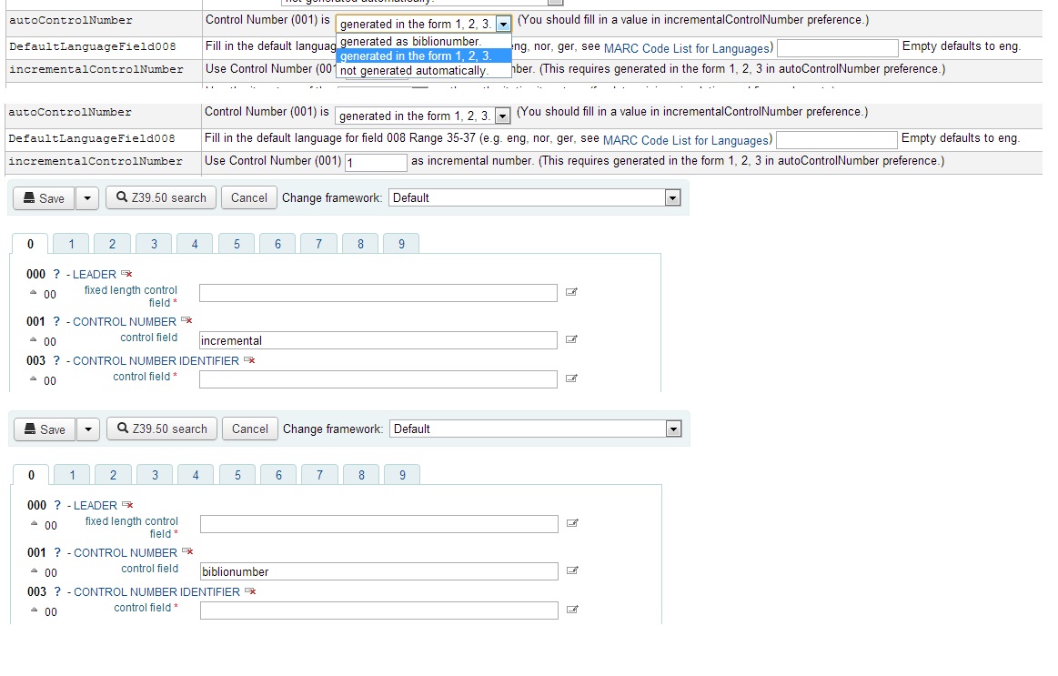Image resolution: width=1058 pixels, height=676 pixels.
Task: Click the incrementalControlNumber box containing 1
Action: click(376, 162)
